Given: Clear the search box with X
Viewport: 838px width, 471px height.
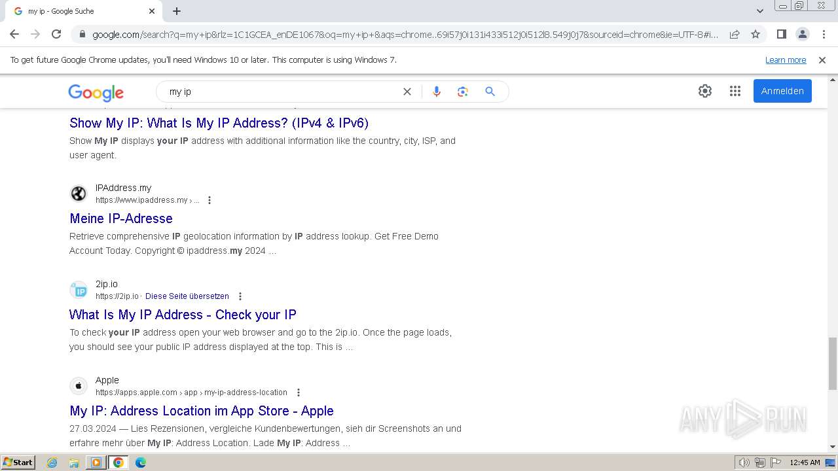Looking at the screenshot, I should (x=407, y=92).
